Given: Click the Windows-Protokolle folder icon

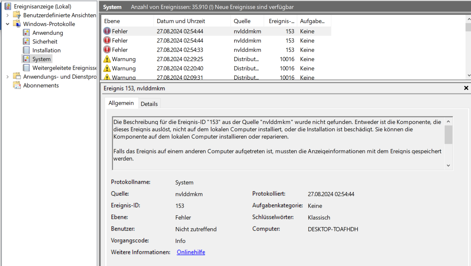Looking at the screenshot, I should [17, 24].
